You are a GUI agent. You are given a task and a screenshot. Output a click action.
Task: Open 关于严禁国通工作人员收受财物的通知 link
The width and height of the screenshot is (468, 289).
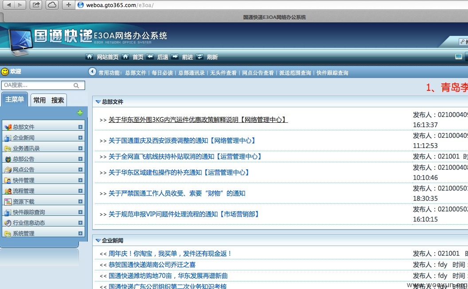tap(177, 193)
